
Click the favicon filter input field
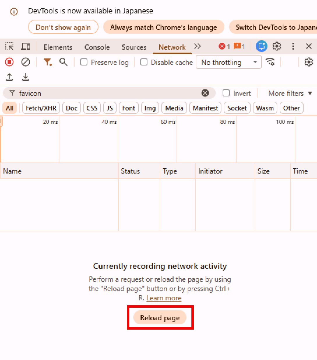pos(87,93)
